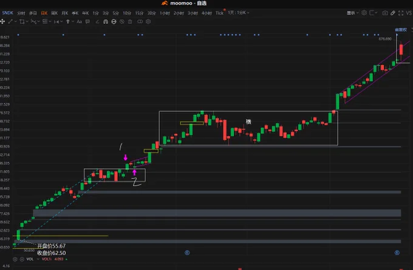Click the left earnings E marker
This screenshot has height=270, width=413.
coord(187,252)
